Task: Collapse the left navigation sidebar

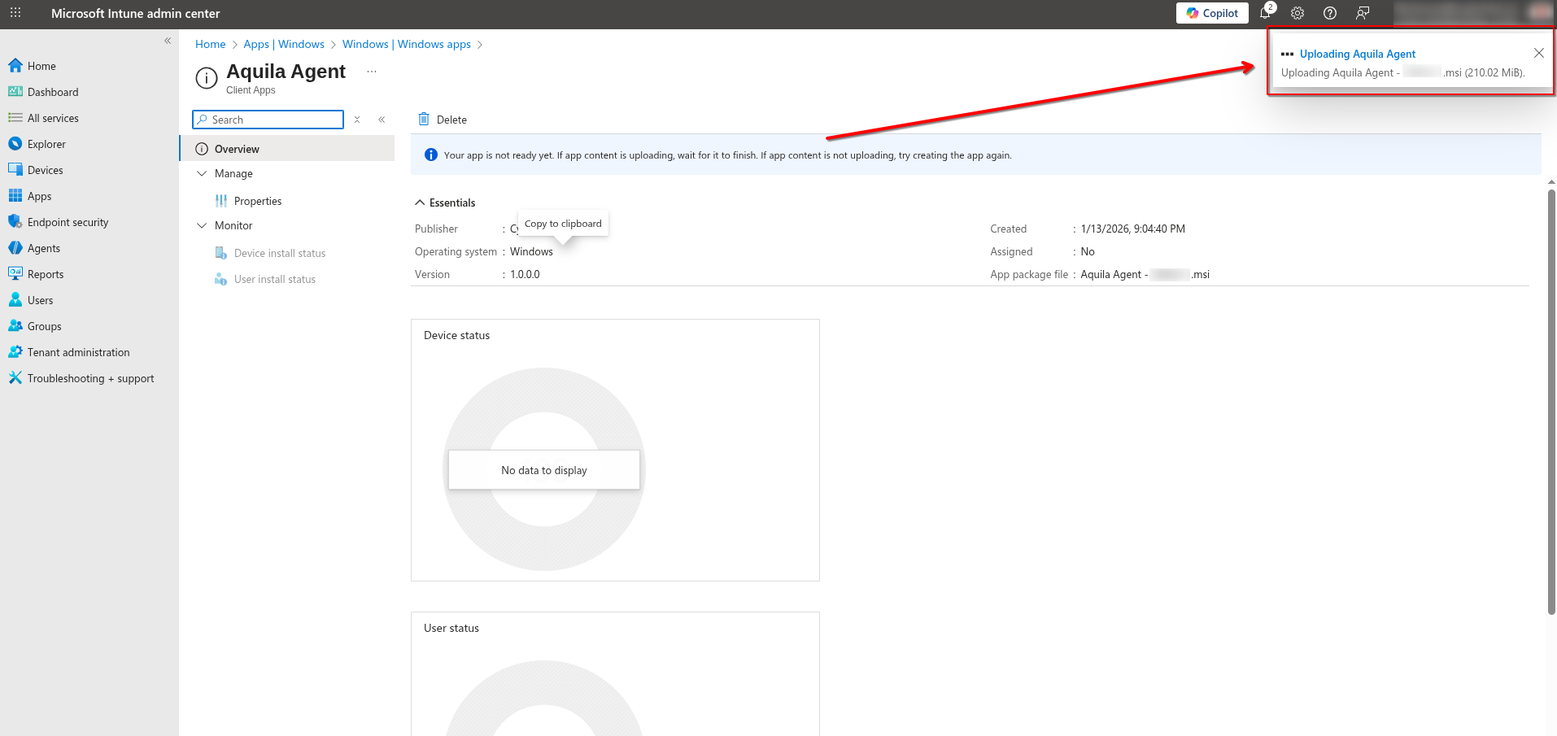Action: point(168,41)
